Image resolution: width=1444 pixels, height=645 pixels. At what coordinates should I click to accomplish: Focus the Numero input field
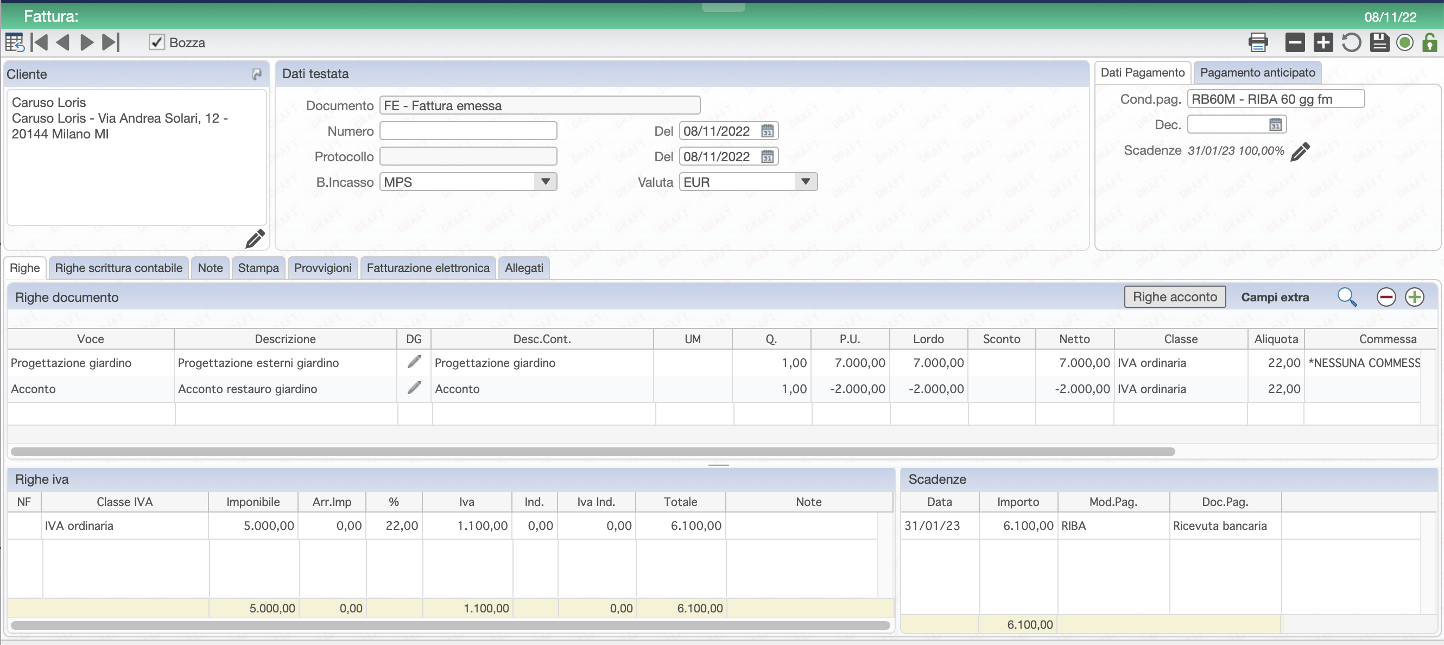click(468, 131)
